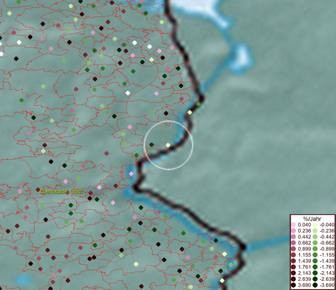The width and height of the screenshot is (336, 290).
Task: Select the -0.040 pale yellow legend swatch
Action: (315, 225)
